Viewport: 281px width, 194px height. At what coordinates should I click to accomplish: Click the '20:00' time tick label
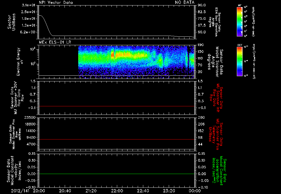(39, 191)
